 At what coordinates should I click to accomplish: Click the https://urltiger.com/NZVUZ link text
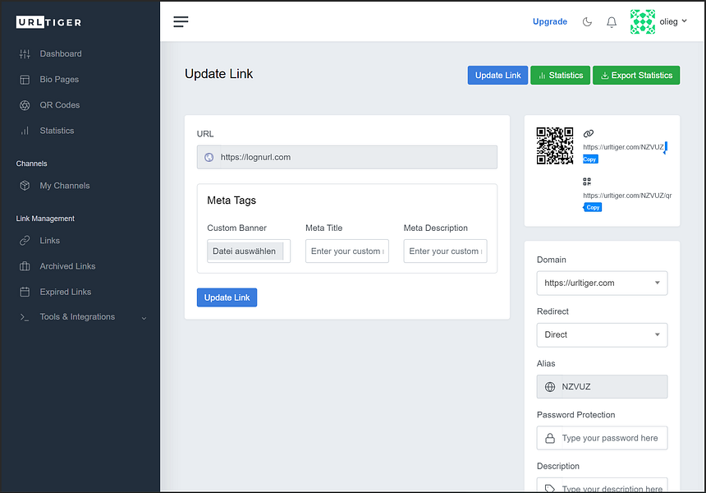click(623, 147)
